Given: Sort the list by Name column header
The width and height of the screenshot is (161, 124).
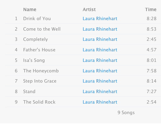Looking at the screenshot, I should pyautogui.click(x=30, y=10).
